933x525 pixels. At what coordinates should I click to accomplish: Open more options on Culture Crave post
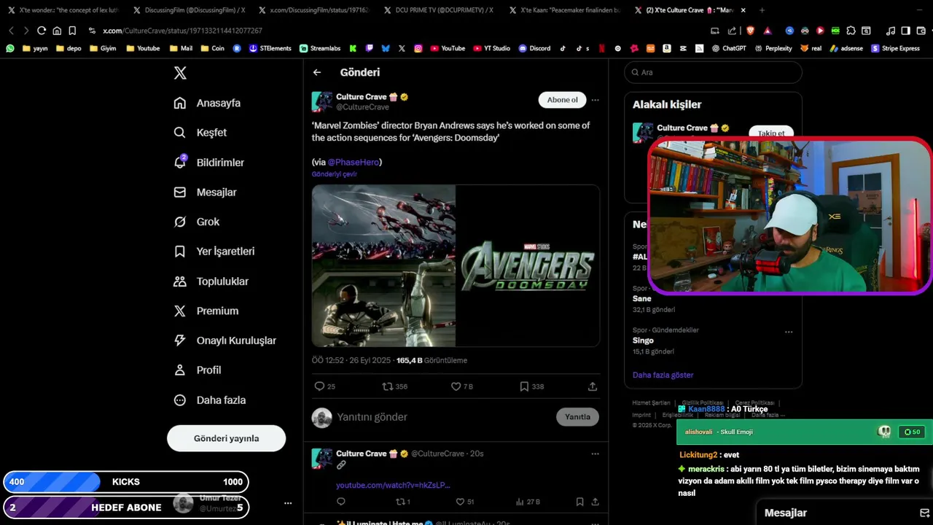click(x=595, y=100)
